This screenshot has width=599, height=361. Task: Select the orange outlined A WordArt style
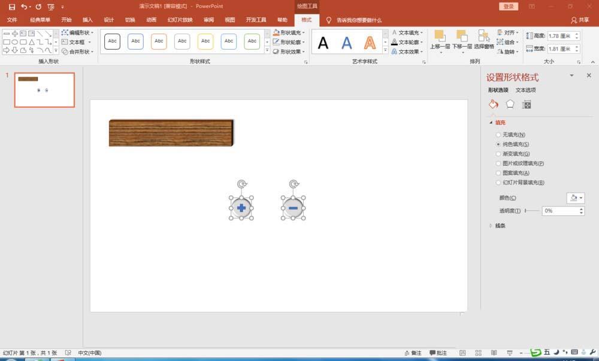pyautogui.click(x=370, y=43)
